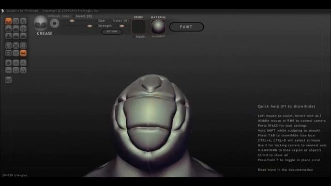
Task: Click the Detail slider handle
Action: [122, 26]
